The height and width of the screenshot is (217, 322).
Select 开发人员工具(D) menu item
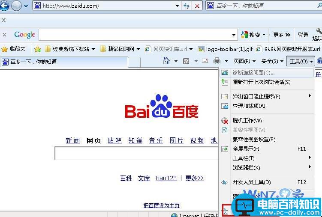click(267, 182)
